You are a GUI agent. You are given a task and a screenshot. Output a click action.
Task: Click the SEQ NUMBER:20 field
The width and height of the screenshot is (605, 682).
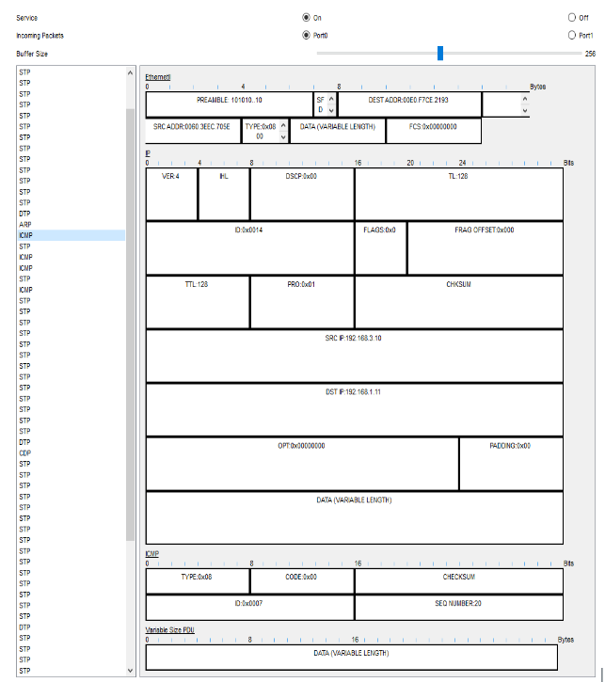[x=459, y=608]
